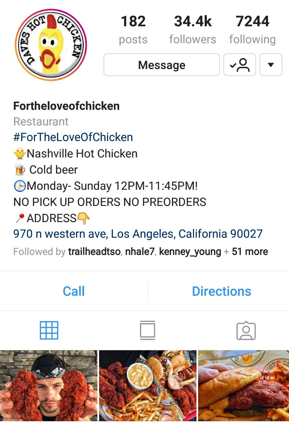The width and height of the screenshot is (289, 422).
Task: Switch to grid view posts tab
Action: coord(49,330)
